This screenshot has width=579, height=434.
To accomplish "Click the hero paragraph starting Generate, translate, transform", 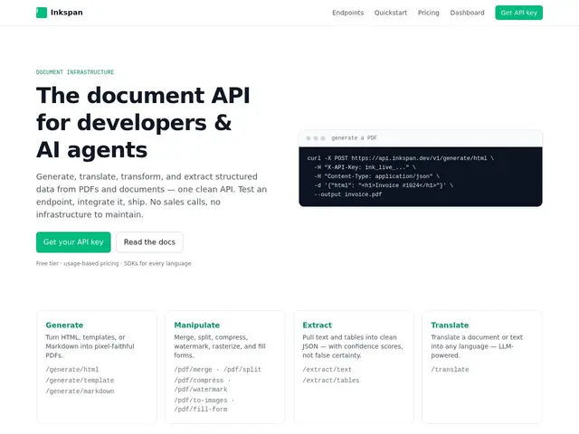I will coord(151,195).
